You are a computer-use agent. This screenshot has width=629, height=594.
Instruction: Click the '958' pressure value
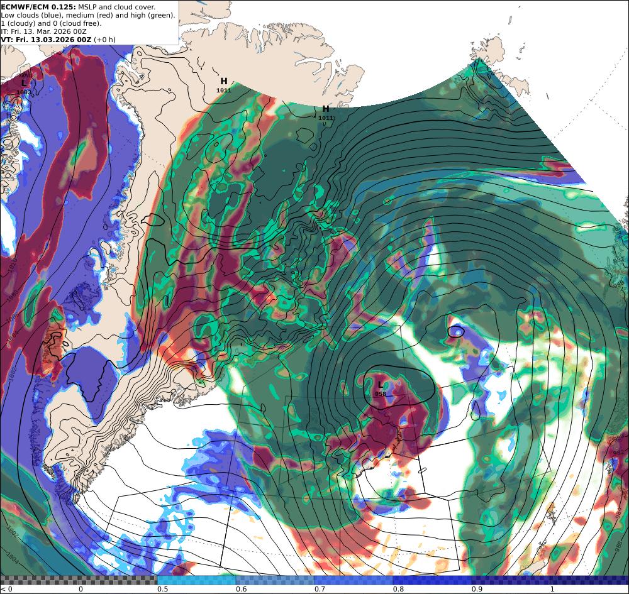(381, 394)
